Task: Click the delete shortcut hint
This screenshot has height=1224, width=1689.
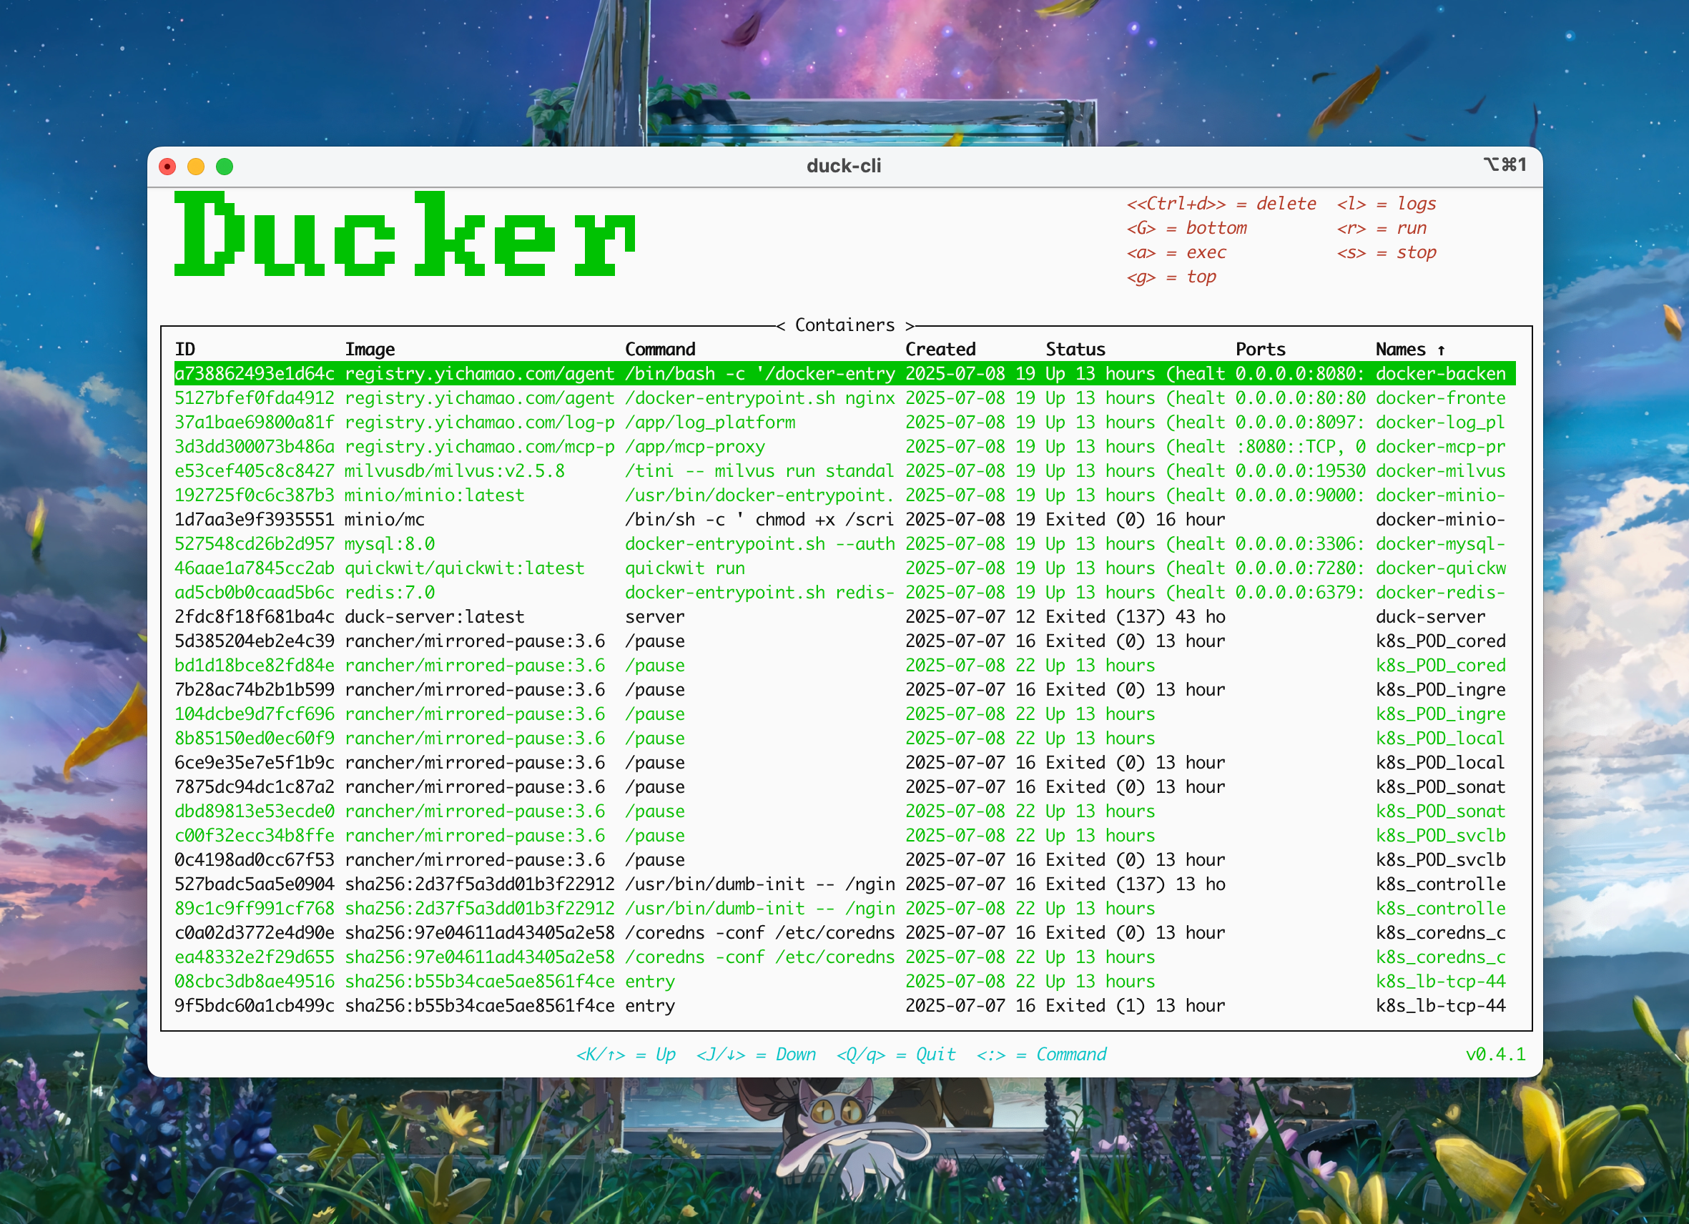Action: point(1222,203)
